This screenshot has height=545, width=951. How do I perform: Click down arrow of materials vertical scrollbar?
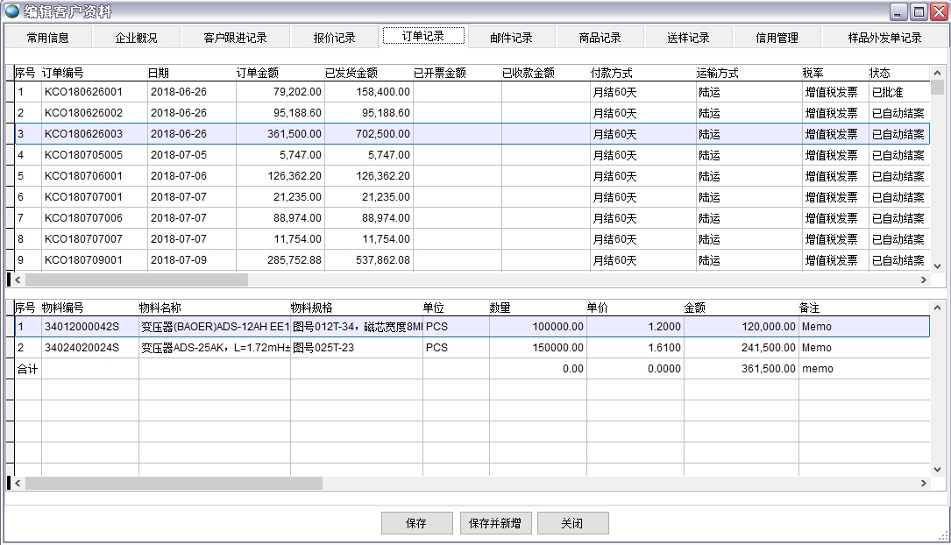pyautogui.click(x=937, y=469)
